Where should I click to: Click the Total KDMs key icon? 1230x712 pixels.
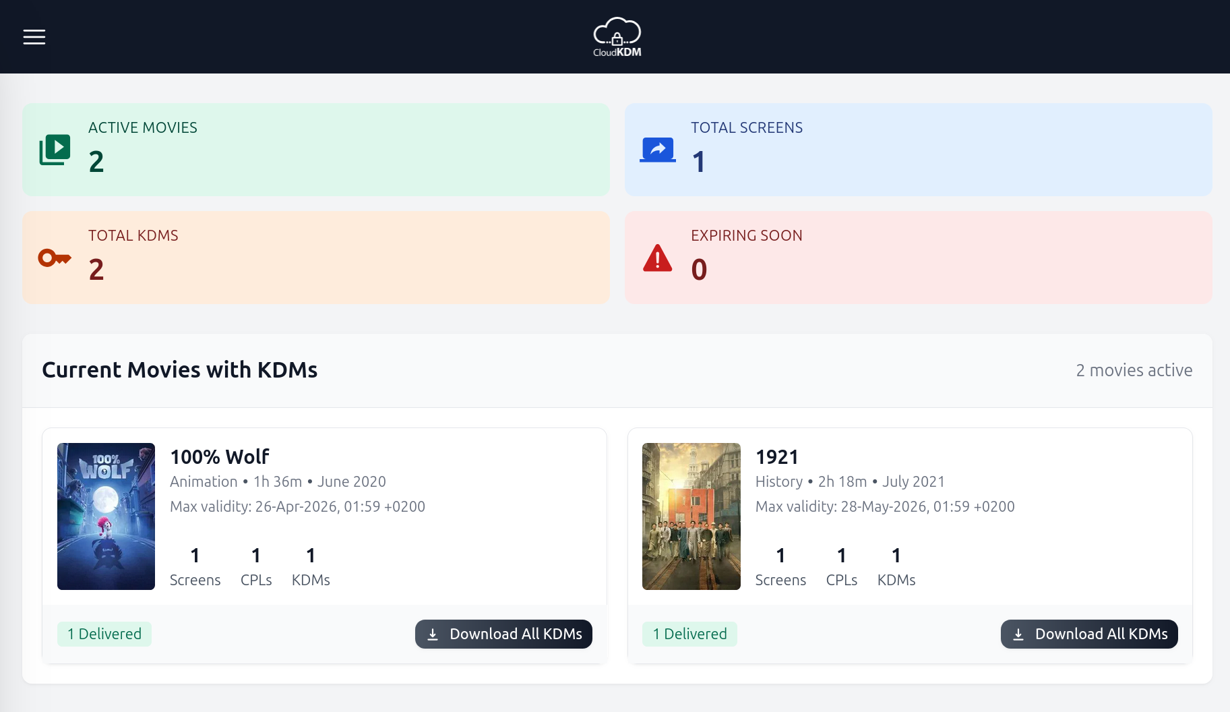(x=55, y=258)
